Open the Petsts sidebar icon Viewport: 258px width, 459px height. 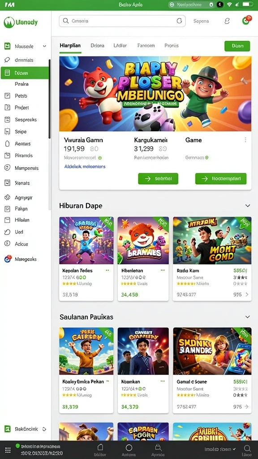[7, 96]
